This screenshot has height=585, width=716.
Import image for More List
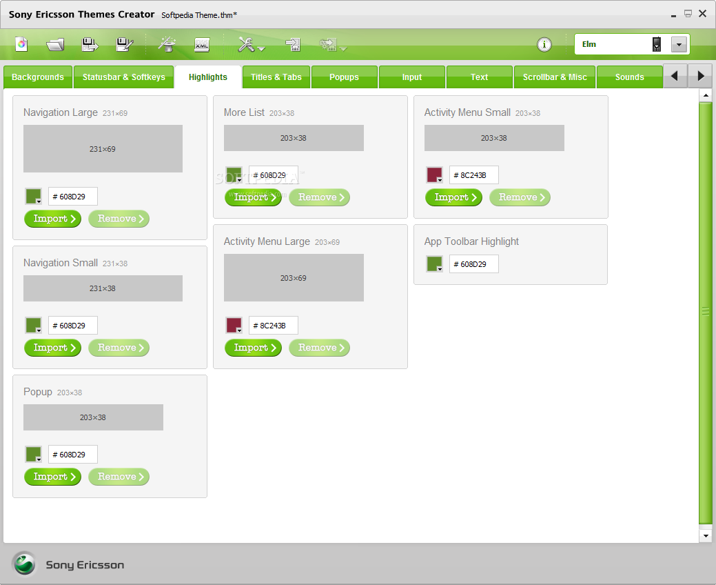click(253, 197)
